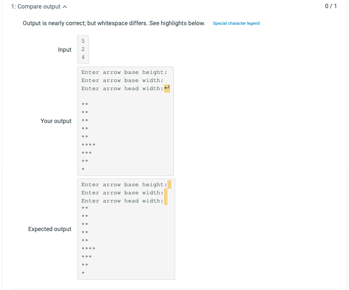Image resolution: width=349 pixels, height=290 pixels.
Task: Click the Expected output text area
Action: point(126,229)
